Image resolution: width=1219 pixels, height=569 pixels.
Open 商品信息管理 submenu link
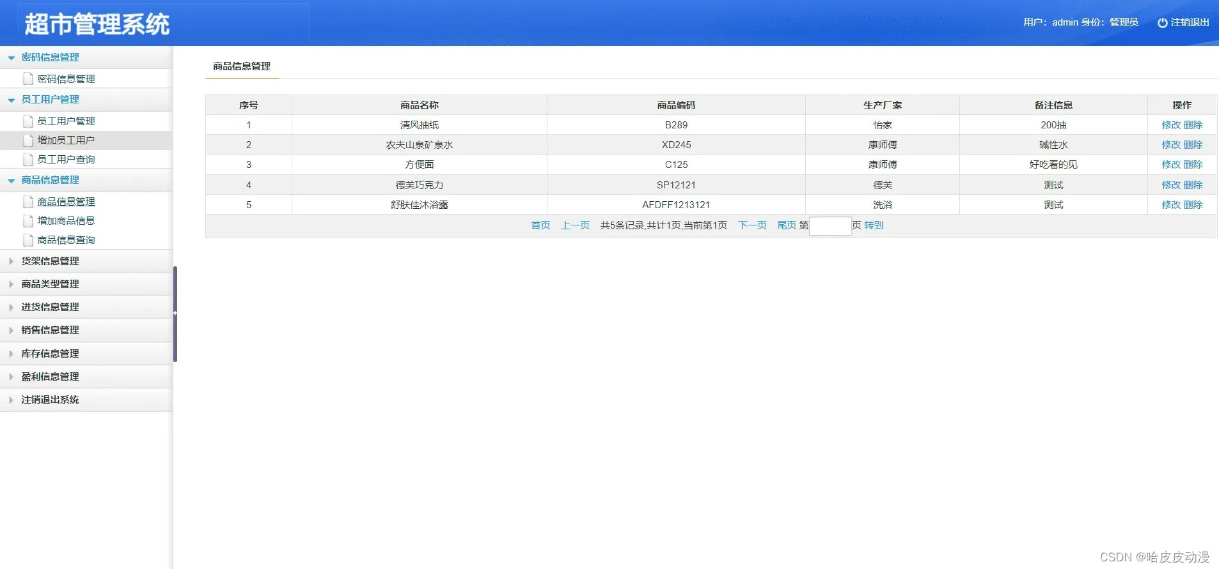66,201
